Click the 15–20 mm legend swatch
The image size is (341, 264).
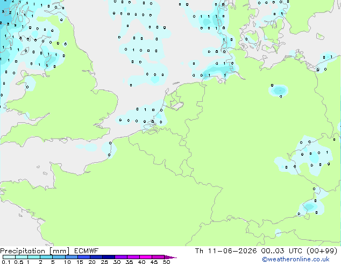tap(83, 257)
